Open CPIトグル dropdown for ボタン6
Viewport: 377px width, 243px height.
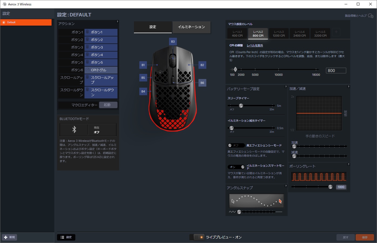101,70
